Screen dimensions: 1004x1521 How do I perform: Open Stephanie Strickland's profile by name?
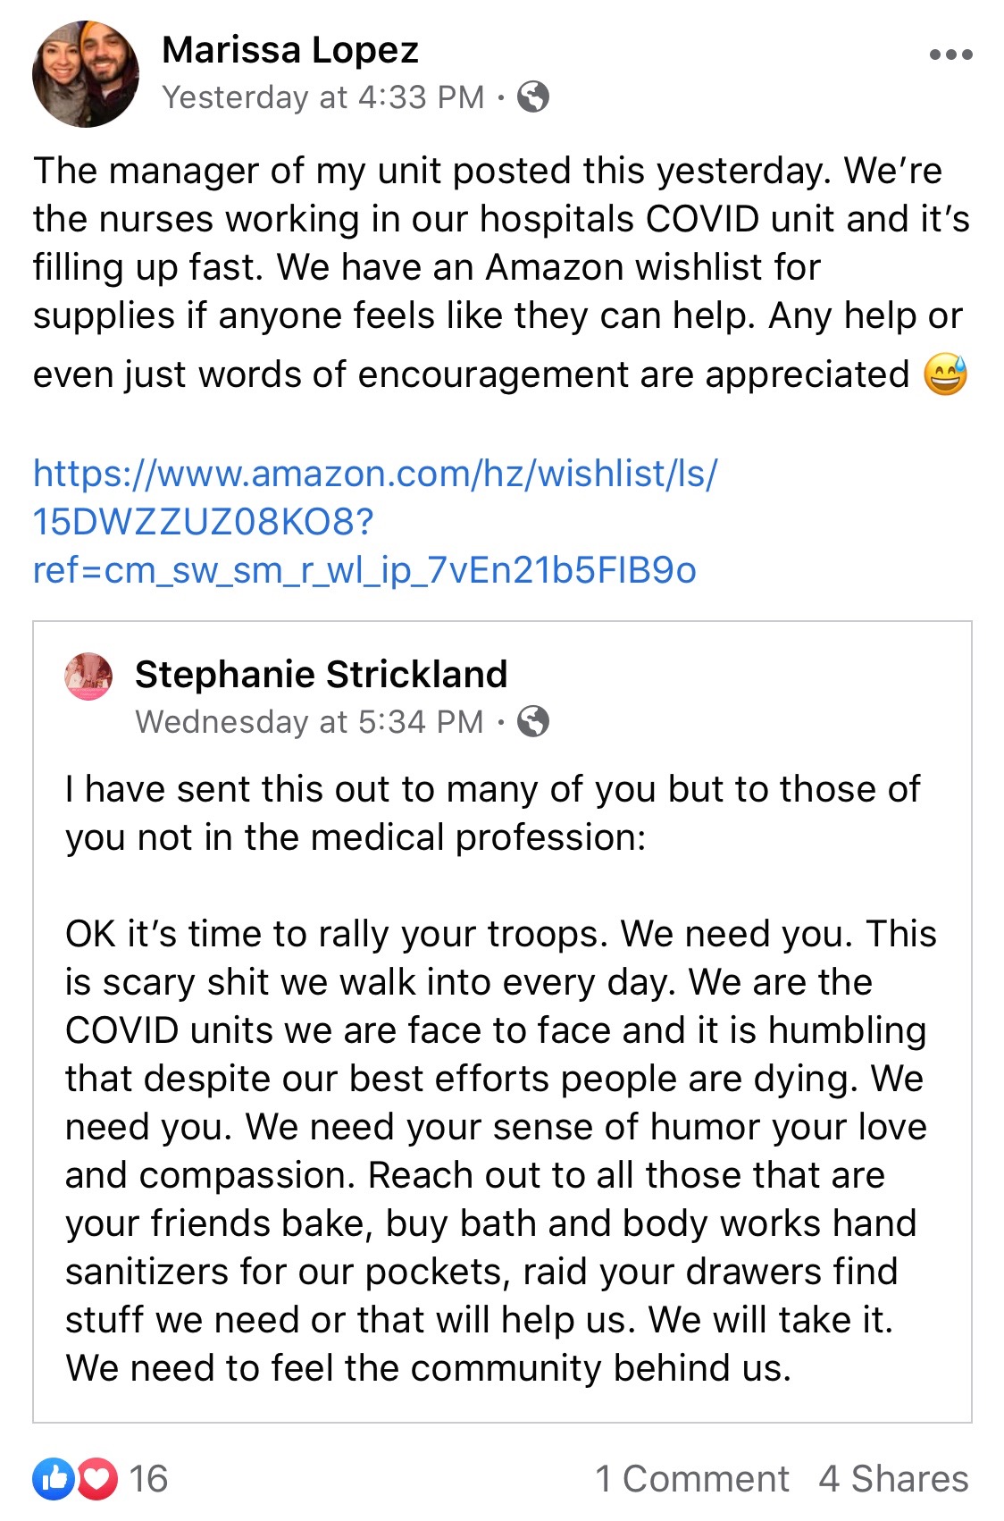(x=321, y=674)
